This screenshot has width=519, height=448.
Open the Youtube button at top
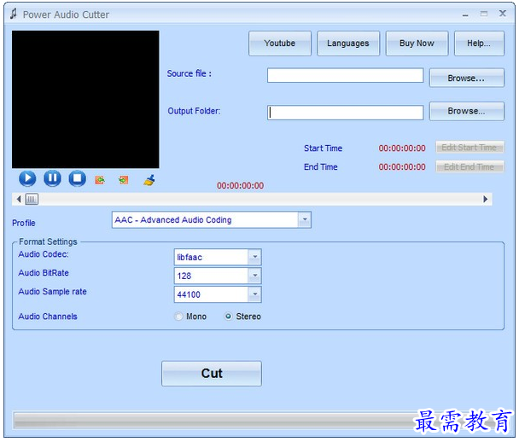(x=279, y=44)
